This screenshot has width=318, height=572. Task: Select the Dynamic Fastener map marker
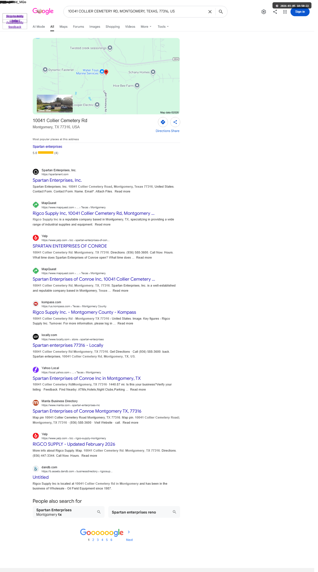click(45, 70)
